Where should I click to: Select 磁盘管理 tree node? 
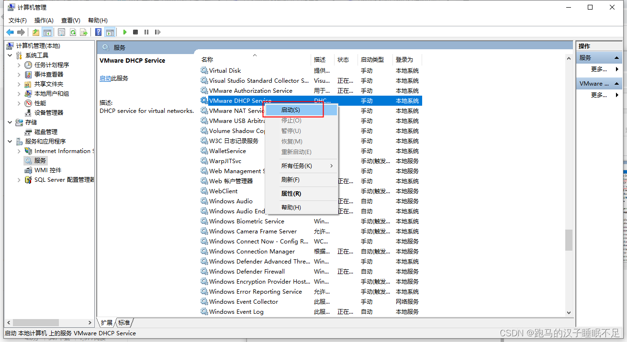[46, 132]
